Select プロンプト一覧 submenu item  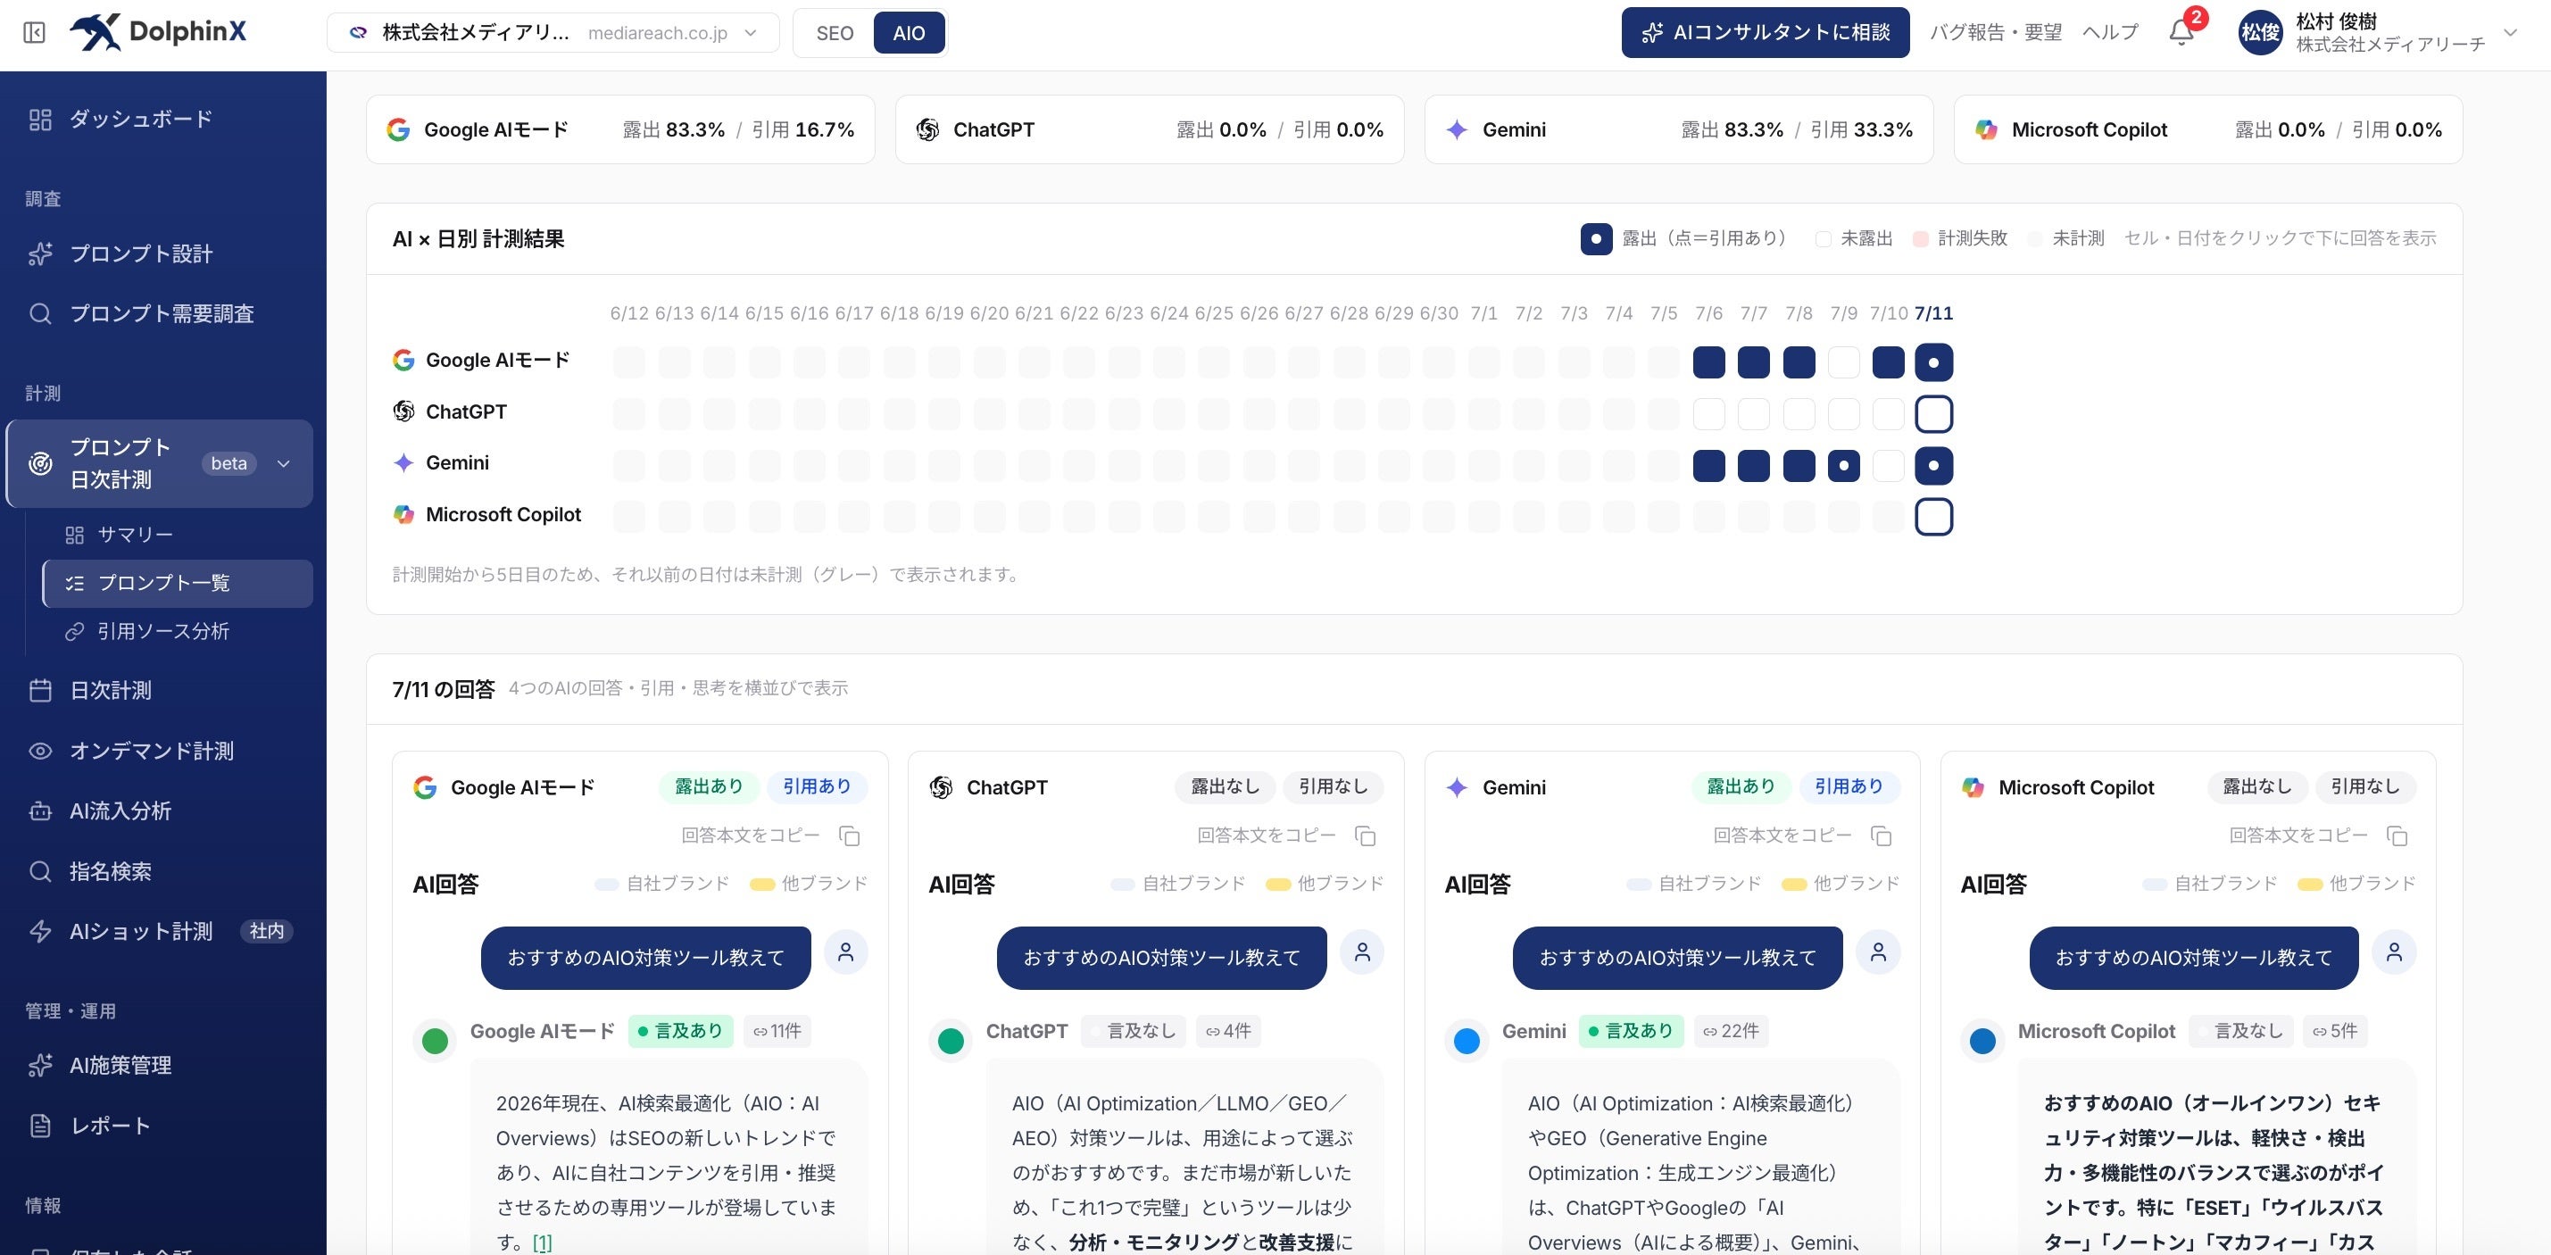(179, 584)
